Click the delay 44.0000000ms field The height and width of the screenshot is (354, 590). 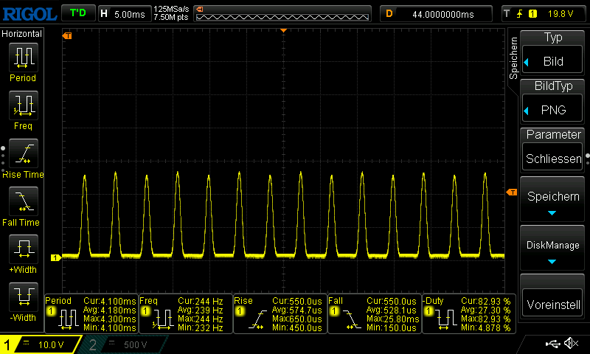coord(436,14)
